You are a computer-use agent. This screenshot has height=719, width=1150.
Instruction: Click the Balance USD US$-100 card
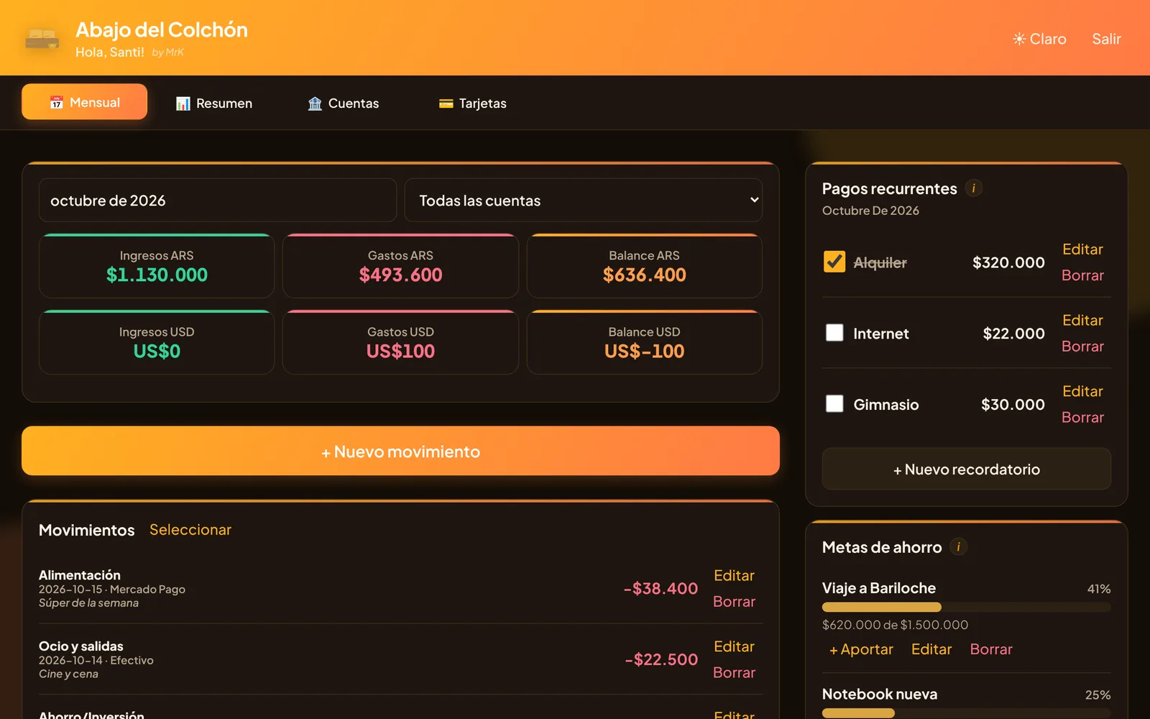pyautogui.click(x=645, y=342)
